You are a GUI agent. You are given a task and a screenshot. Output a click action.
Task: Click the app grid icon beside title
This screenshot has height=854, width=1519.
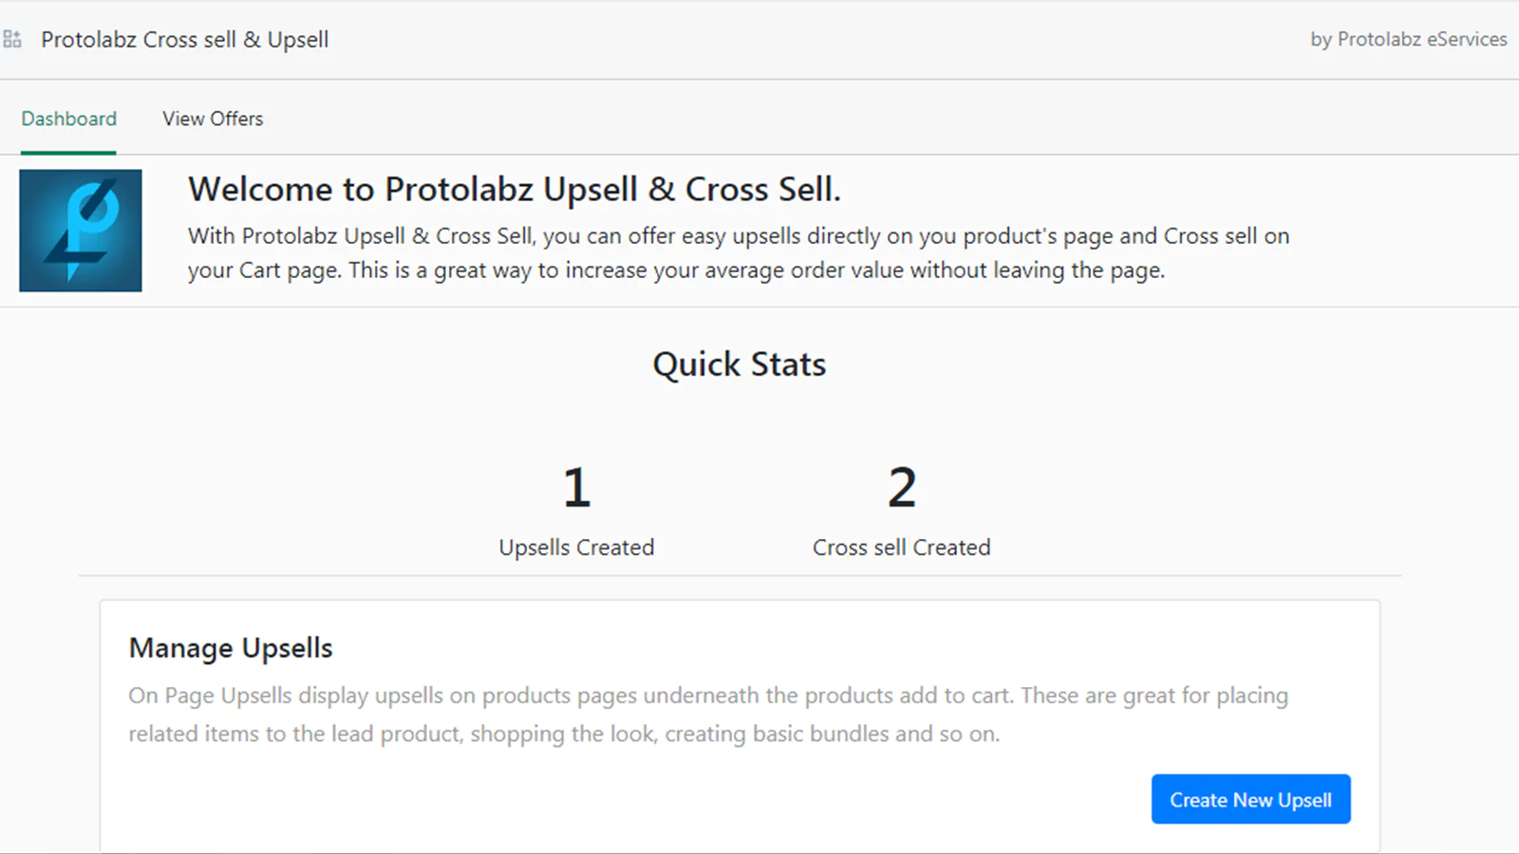click(x=12, y=39)
